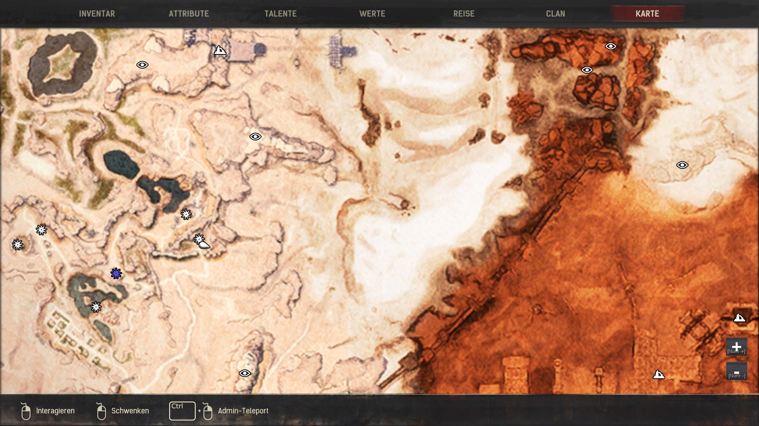This screenshot has height=426, width=759.
Task: Zoom out with the minus button
Action: click(x=736, y=372)
